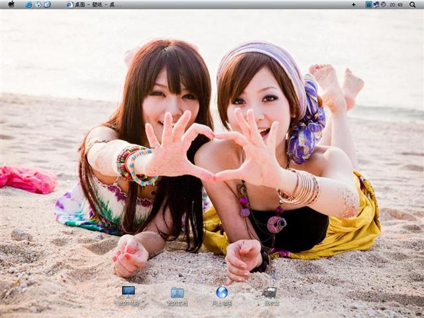
Task: Switch to the 桌面 - 壁纸 taskbar window
Action: point(93,5)
